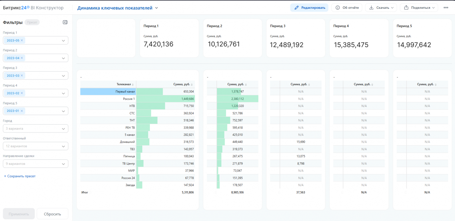This screenshot has height=221, width=455.
Task: Collapse the filters sidebar panel icon
Action: (65, 22)
